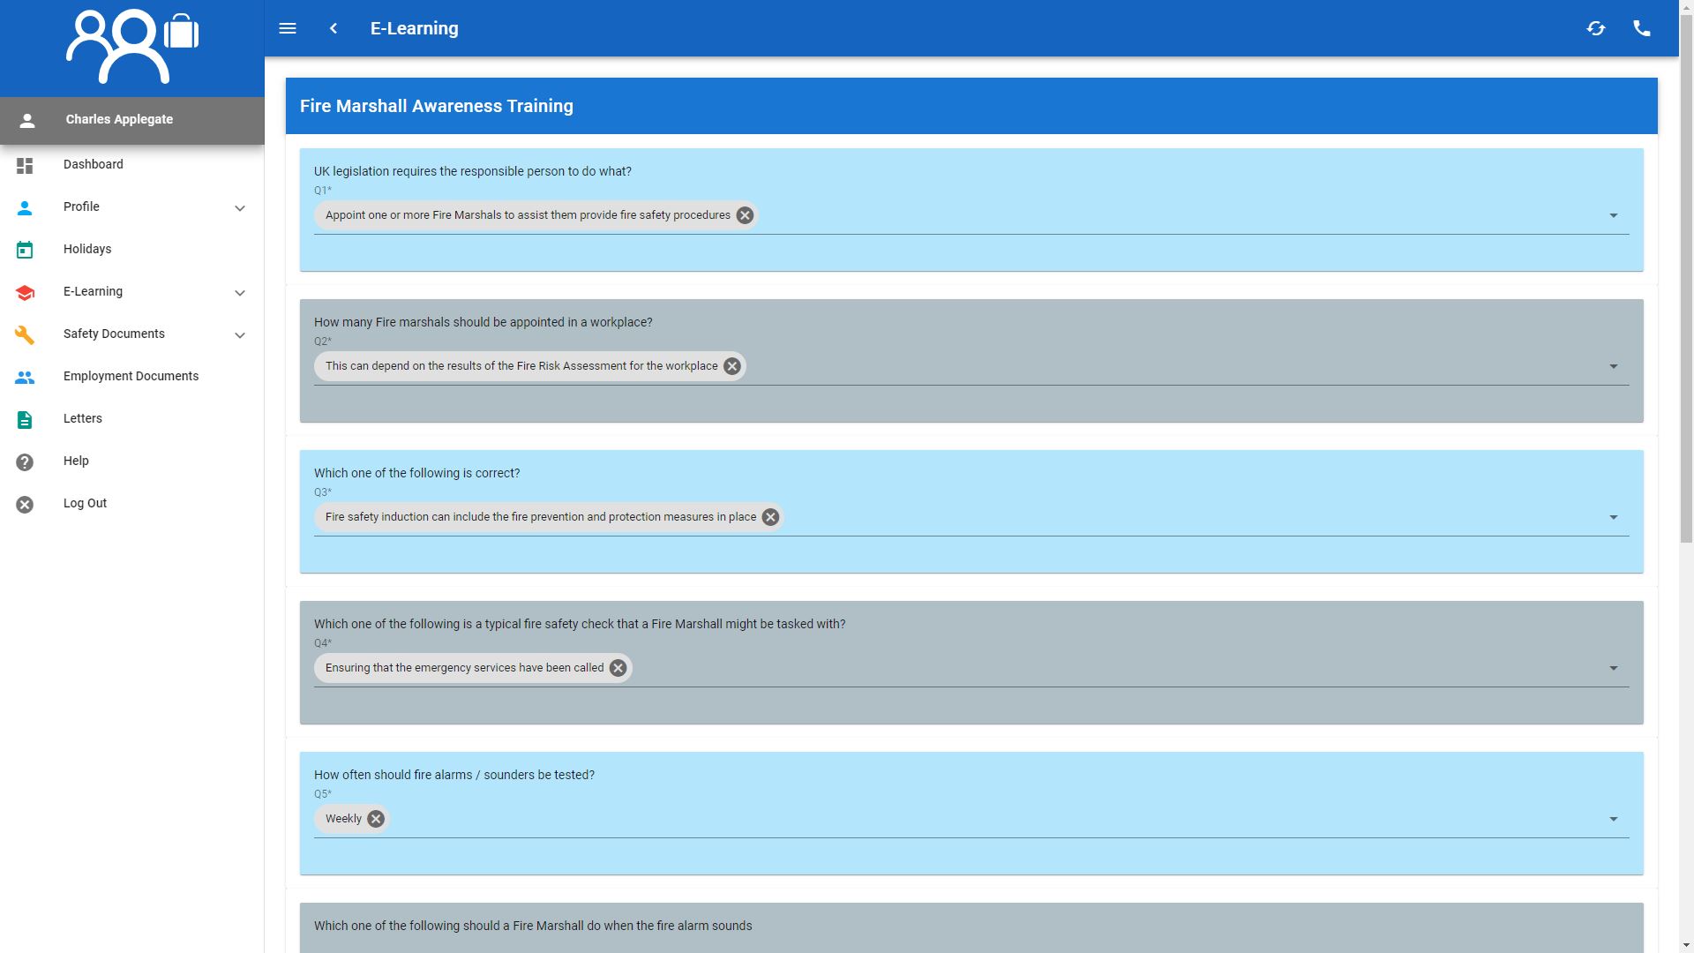The image size is (1694, 953).
Task: Remove the Q3 fire safety induction answer chip
Action: point(770,517)
